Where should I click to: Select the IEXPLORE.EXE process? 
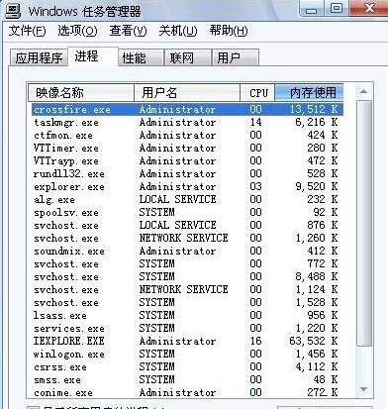pyautogui.click(x=187, y=341)
